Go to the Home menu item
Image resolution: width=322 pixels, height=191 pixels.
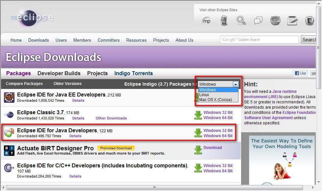tap(16, 40)
